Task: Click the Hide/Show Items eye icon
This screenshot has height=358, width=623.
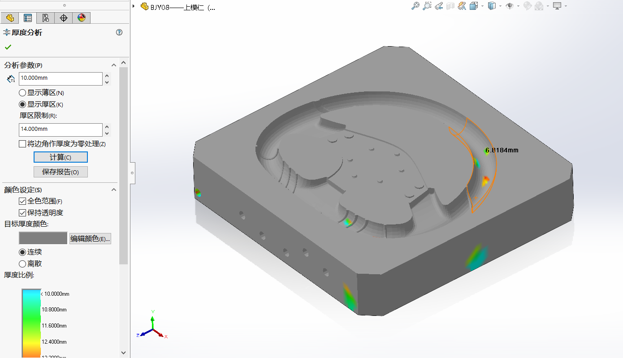Action: 510,6
